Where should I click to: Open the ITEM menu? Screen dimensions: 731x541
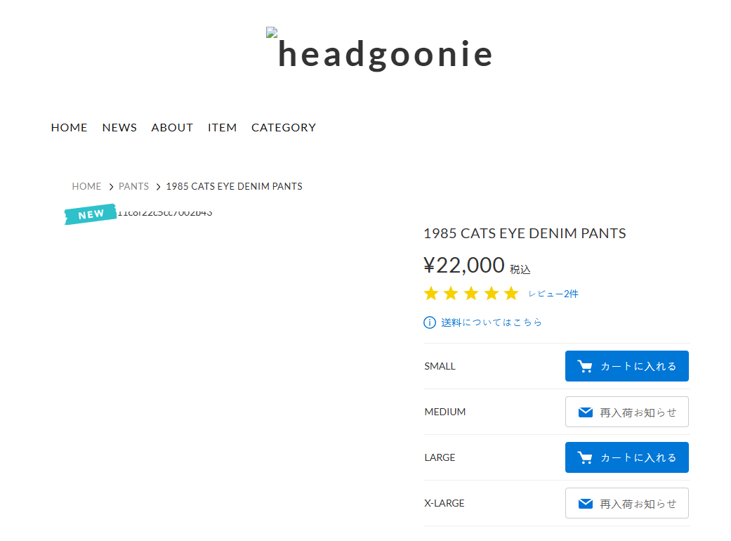coord(222,127)
